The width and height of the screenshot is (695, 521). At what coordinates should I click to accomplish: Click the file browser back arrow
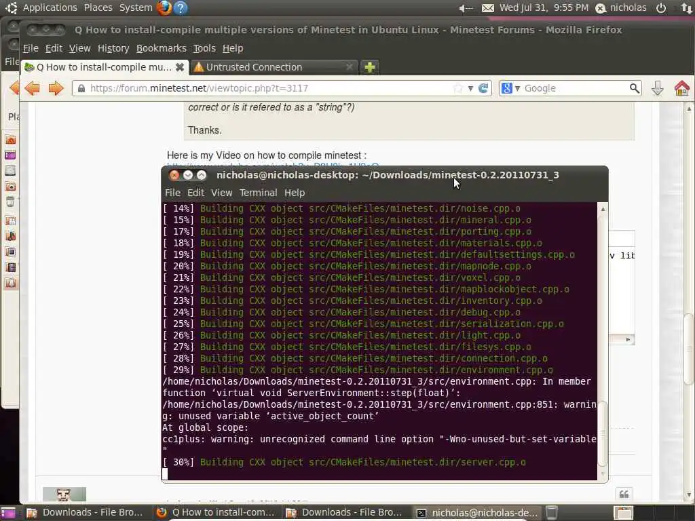point(14,88)
